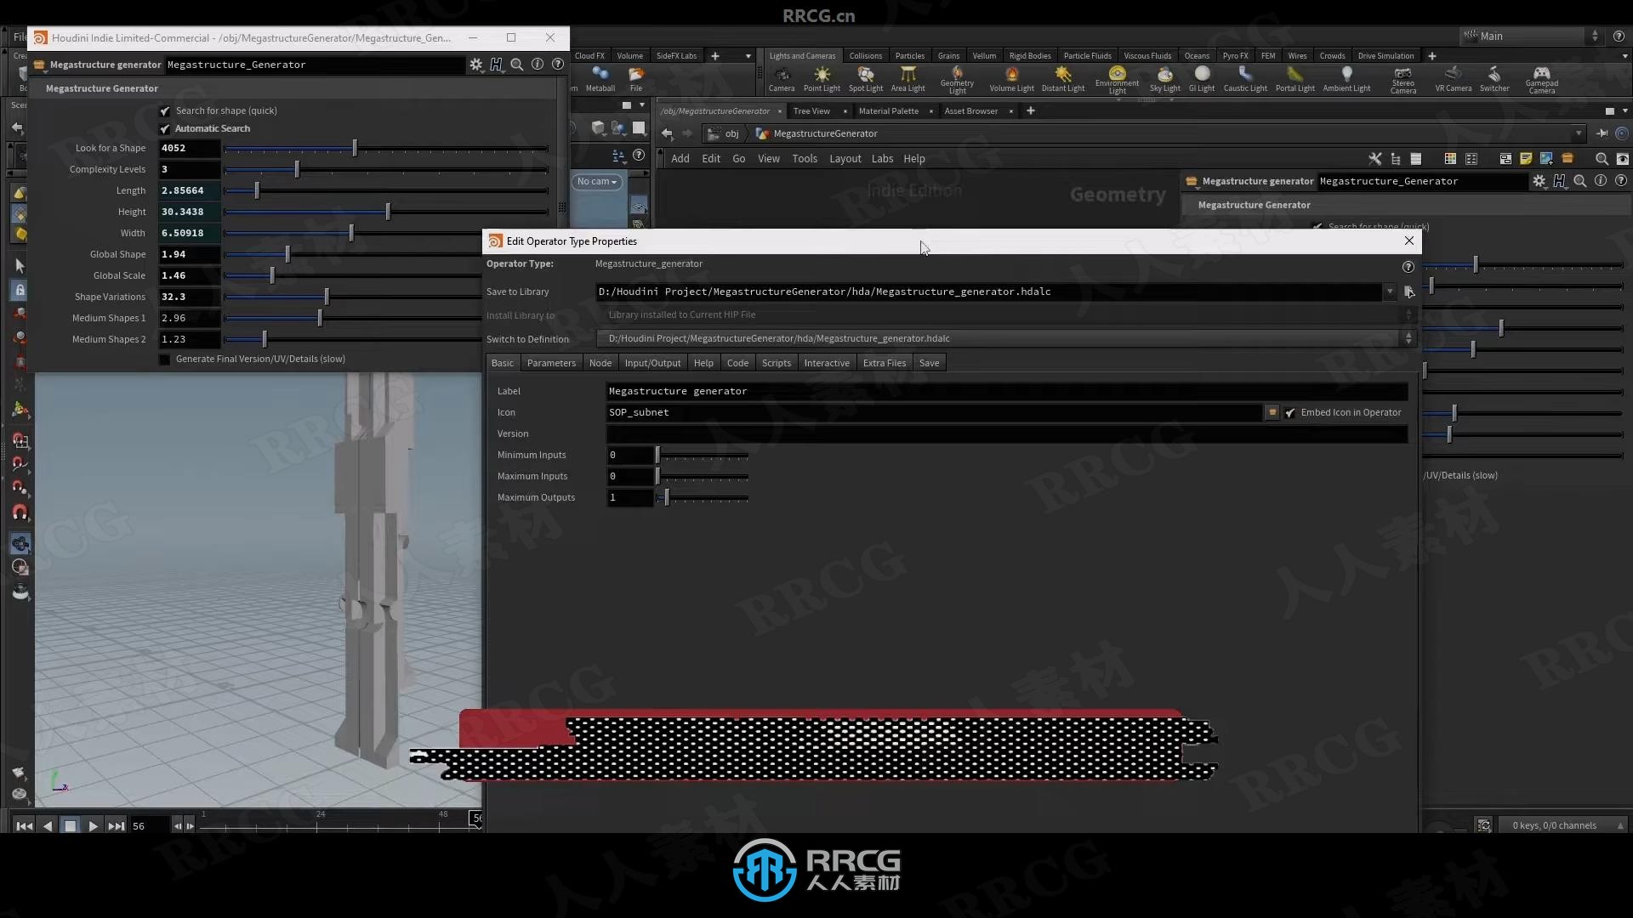Viewport: 1633px width, 918px height.
Task: Adjust the Height slider
Action: (x=386, y=212)
